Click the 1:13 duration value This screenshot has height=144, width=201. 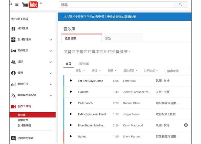click(x=116, y=114)
